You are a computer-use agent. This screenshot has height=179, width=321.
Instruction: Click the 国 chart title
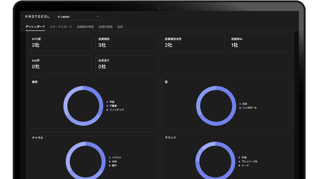(x=166, y=82)
